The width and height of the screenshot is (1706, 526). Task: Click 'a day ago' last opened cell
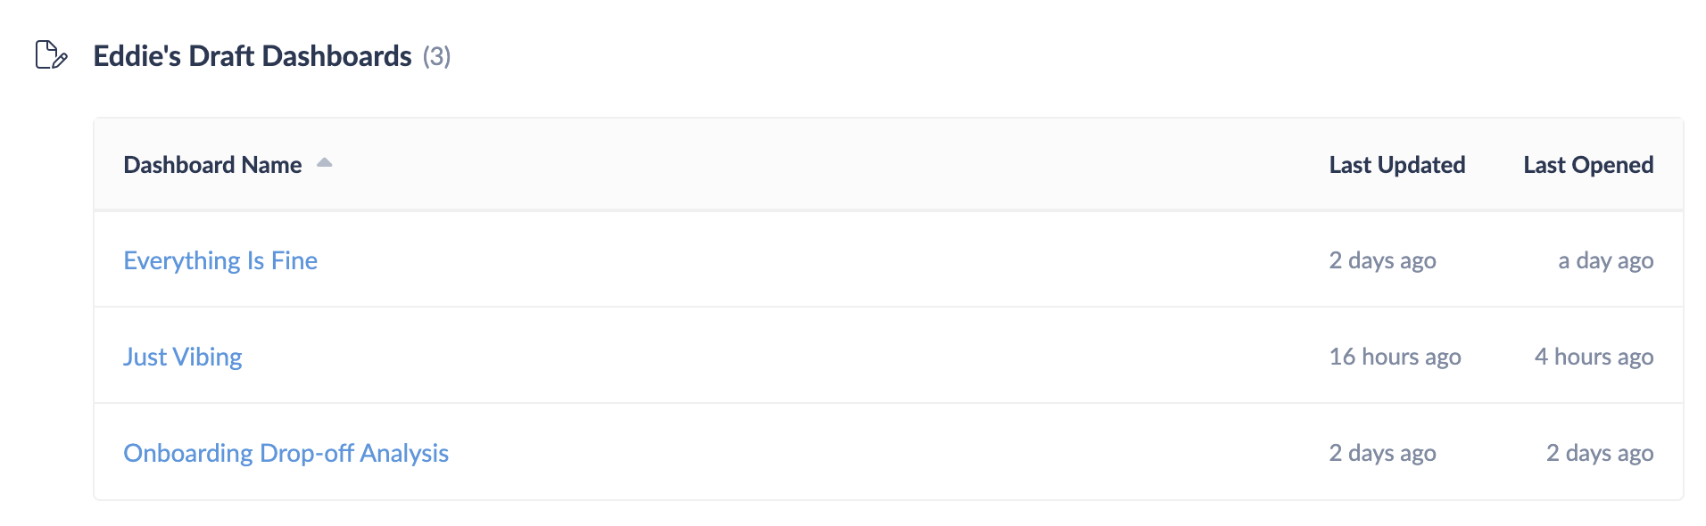point(1605,260)
